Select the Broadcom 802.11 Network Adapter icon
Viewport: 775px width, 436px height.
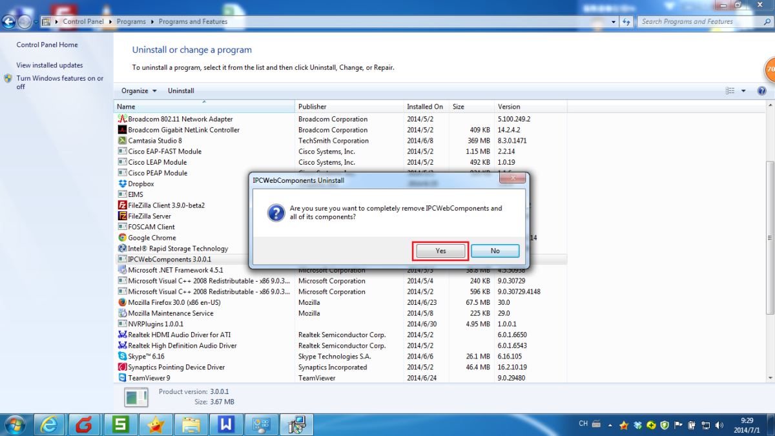coord(123,119)
